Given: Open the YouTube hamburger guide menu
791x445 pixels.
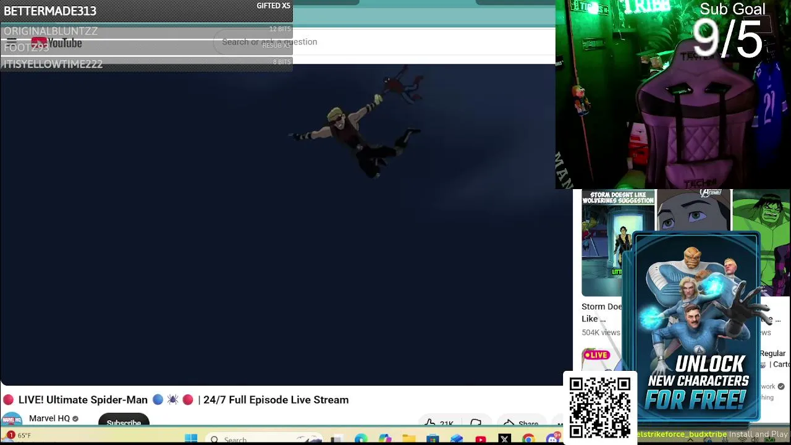Looking at the screenshot, I should point(12,43).
